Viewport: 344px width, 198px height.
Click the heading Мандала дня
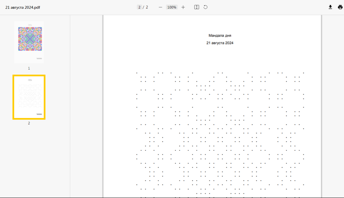click(x=220, y=36)
